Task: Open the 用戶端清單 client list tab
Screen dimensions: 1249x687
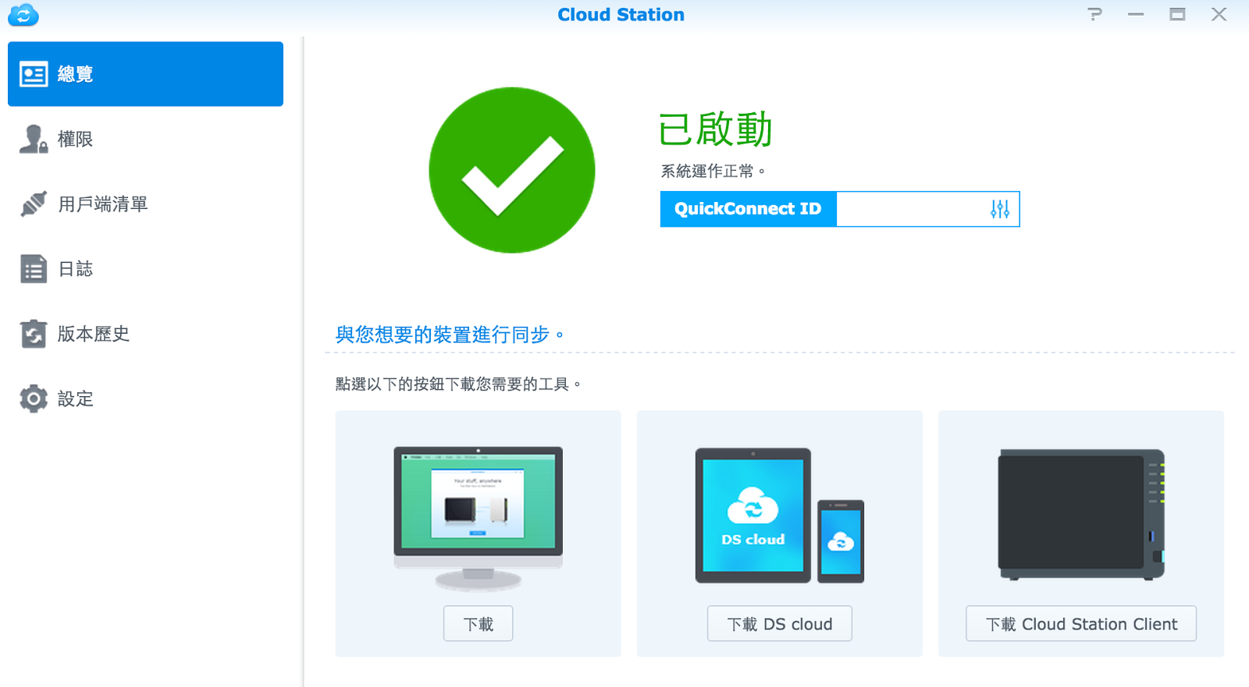Action: pos(145,204)
